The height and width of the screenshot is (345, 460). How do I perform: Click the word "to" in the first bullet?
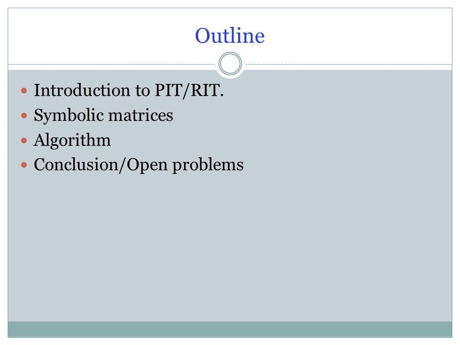coord(143,91)
